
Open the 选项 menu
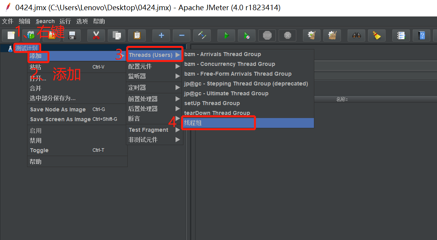82,21
